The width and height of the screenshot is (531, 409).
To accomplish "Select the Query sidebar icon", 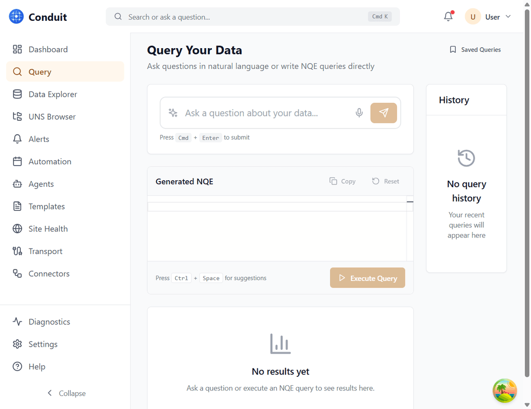I will [x=18, y=71].
